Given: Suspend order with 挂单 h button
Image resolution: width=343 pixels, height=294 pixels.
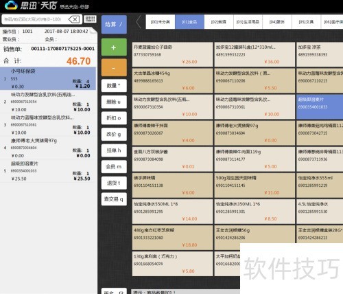Looking at the screenshot, I should click(114, 150).
